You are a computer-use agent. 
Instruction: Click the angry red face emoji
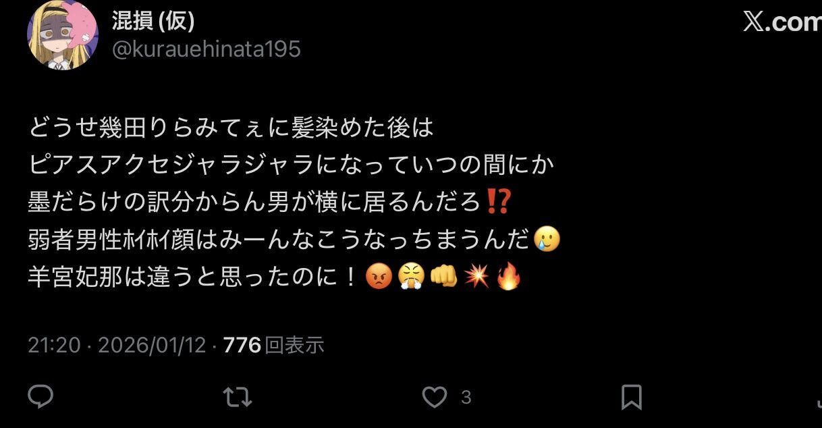click(x=377, y=277)
